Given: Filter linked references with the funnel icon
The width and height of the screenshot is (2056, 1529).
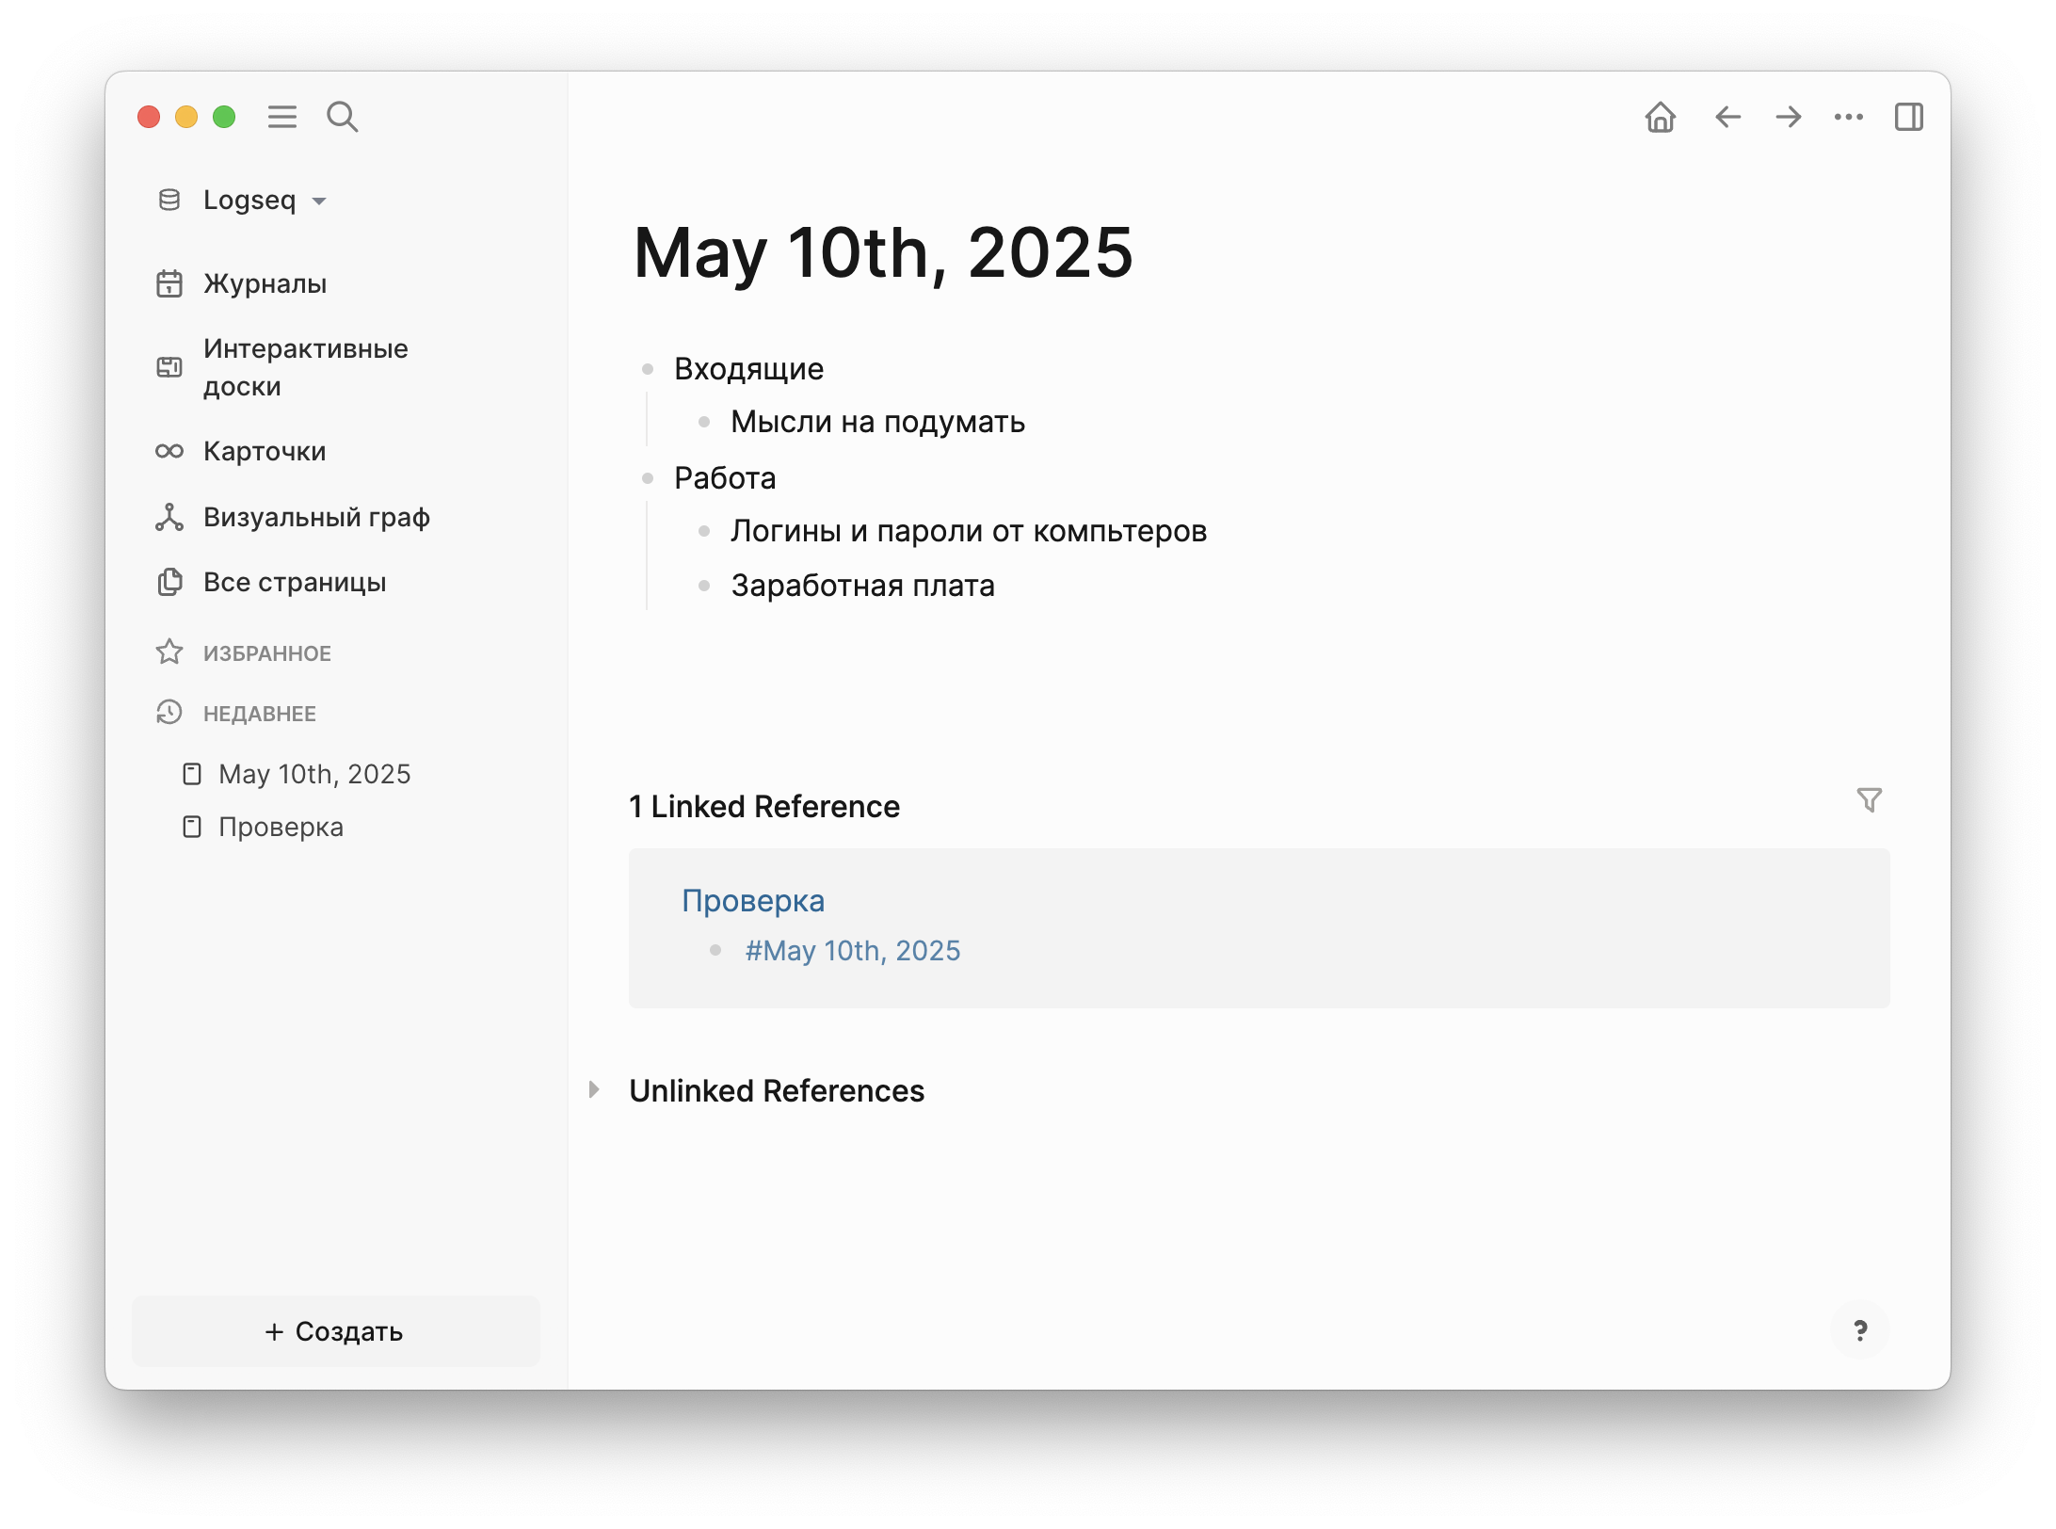Looking at the screenshot, I should (1869, 800).
